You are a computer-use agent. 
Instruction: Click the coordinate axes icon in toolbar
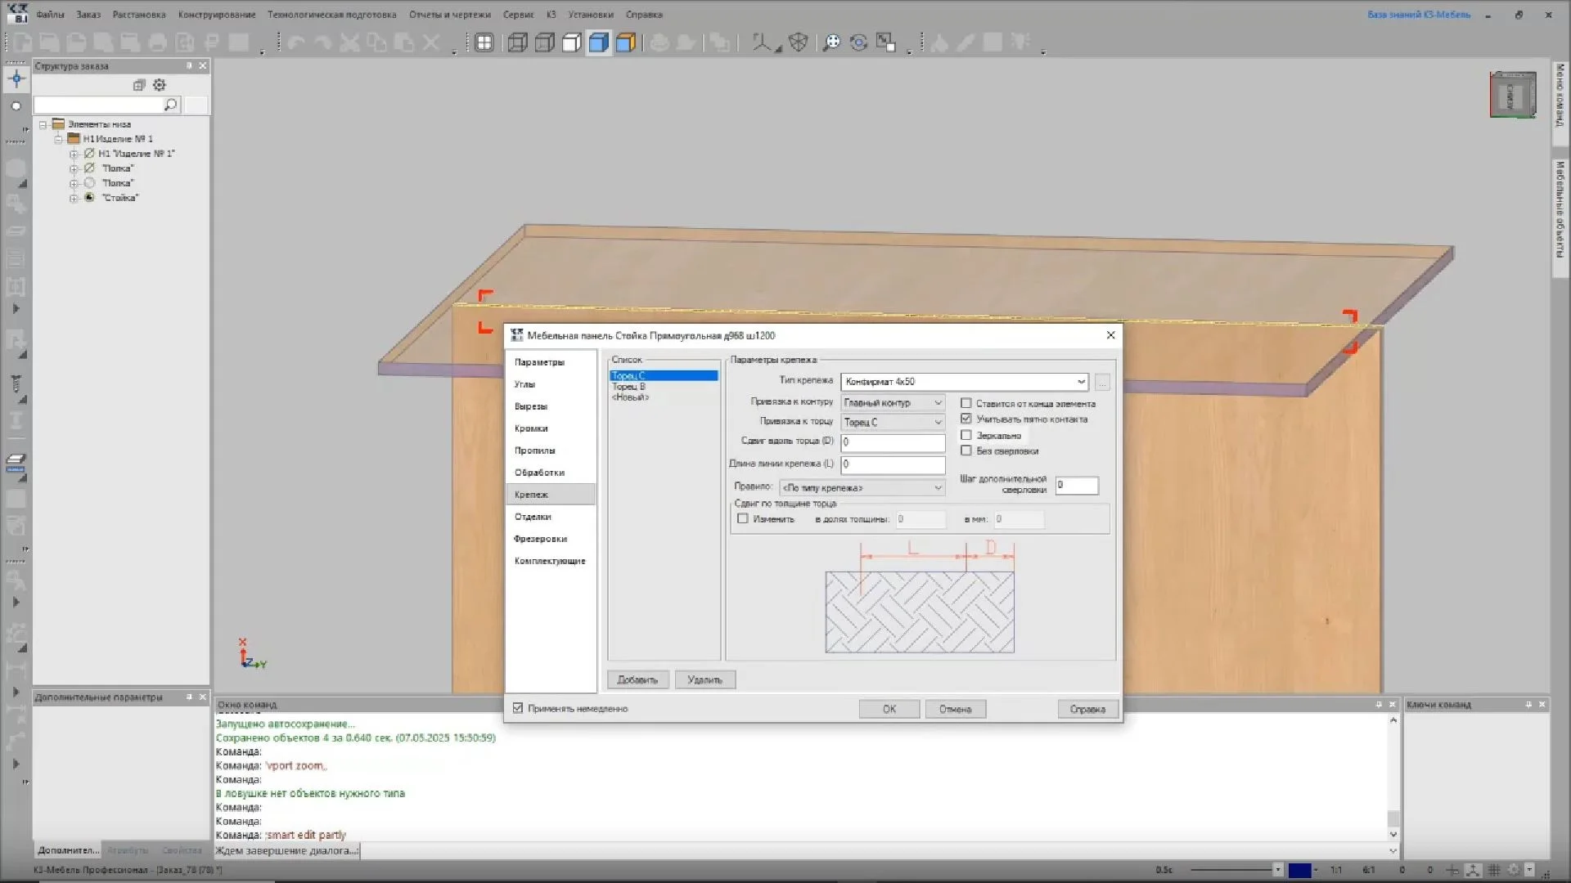click(762, 43)
